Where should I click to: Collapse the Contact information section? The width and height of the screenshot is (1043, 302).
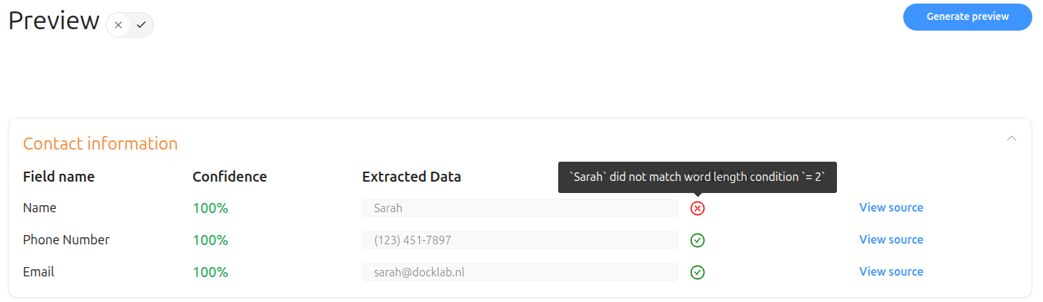click(x=1011, y=138)
